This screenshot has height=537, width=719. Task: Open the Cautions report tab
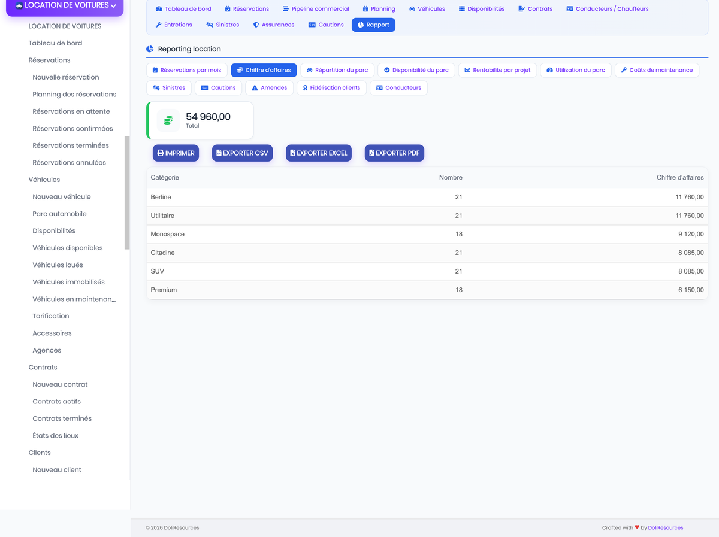point(218,88)
